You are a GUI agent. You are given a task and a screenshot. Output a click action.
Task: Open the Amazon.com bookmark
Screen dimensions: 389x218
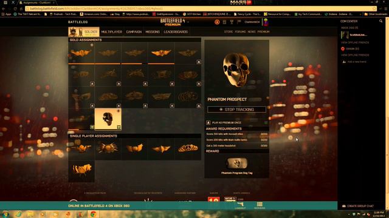pyautogui.click(x=94, y=15)
